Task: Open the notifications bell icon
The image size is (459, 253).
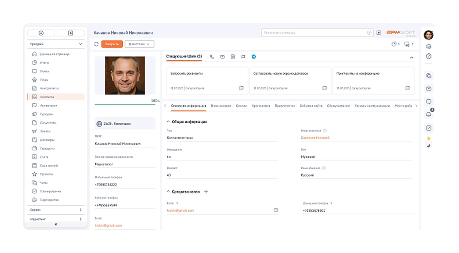Action: pos(429,114)
